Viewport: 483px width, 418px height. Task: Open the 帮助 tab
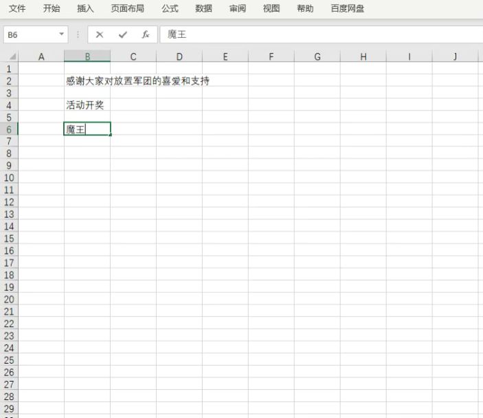pos(305,9)
